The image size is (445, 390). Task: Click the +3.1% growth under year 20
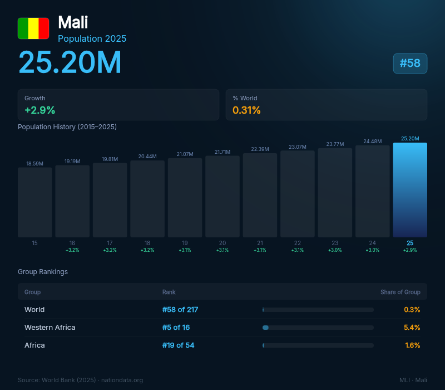click(x=222, y=250)
